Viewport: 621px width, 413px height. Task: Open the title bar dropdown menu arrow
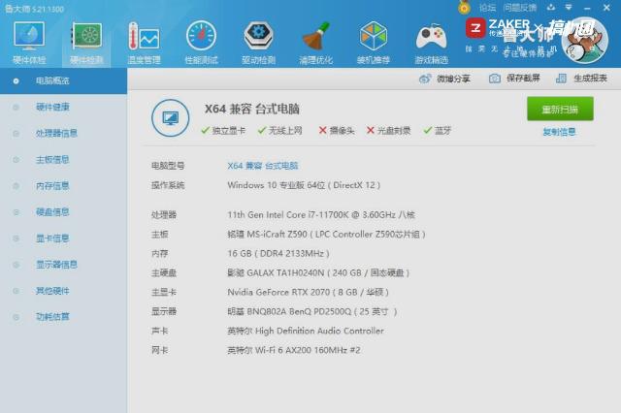tap(569, 7)
